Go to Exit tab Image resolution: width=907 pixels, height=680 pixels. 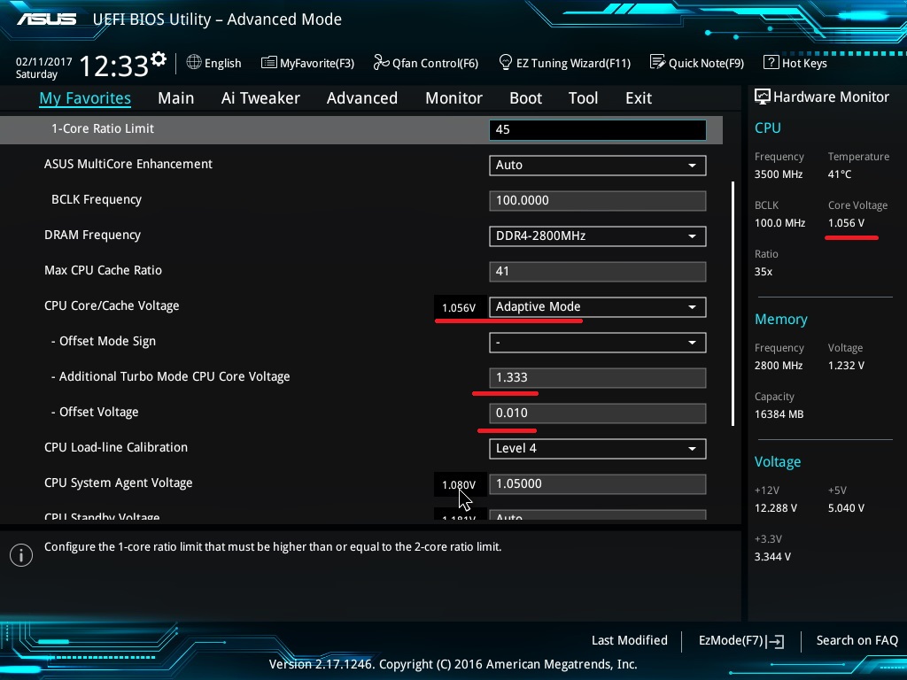(639, 98)
